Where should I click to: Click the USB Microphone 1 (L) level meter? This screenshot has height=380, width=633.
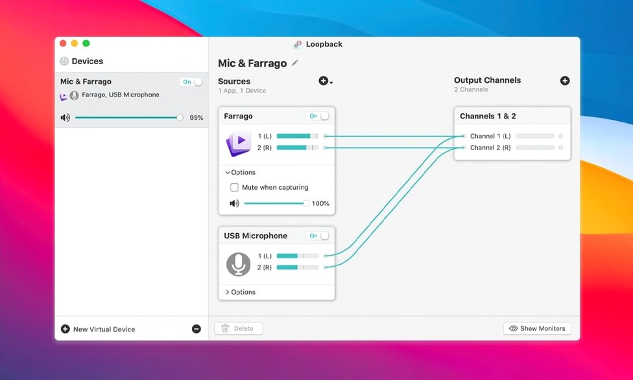[298, 256]
